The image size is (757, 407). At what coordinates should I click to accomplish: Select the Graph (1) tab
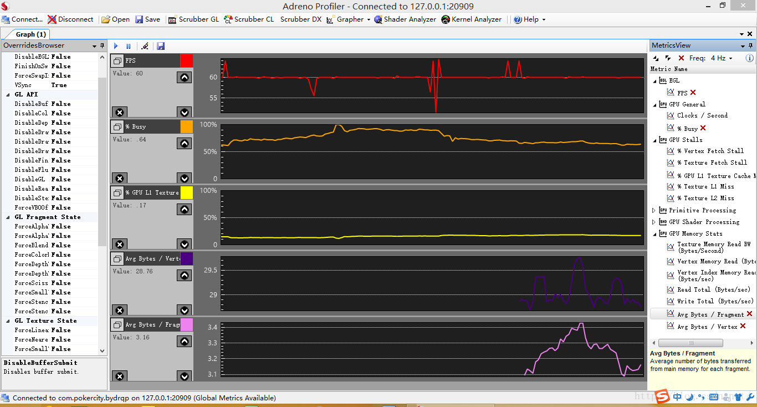pos(30,34)
